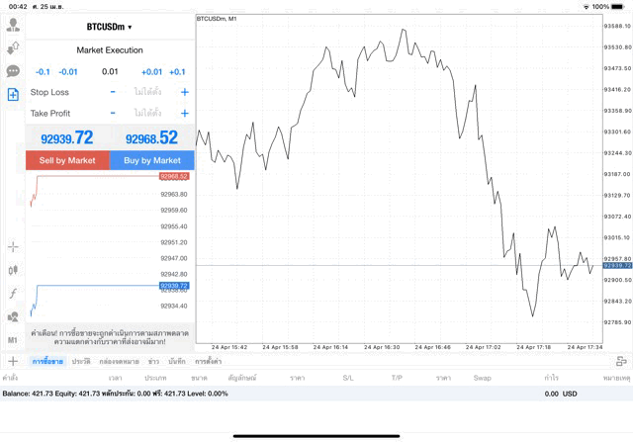Click the panel layout icon at bottom right
The width and height of the screenshot is (633, 442).
point(621,362)
